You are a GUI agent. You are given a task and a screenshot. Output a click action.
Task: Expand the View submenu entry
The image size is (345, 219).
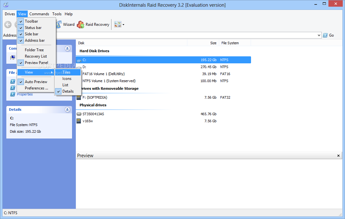(36, 72)
